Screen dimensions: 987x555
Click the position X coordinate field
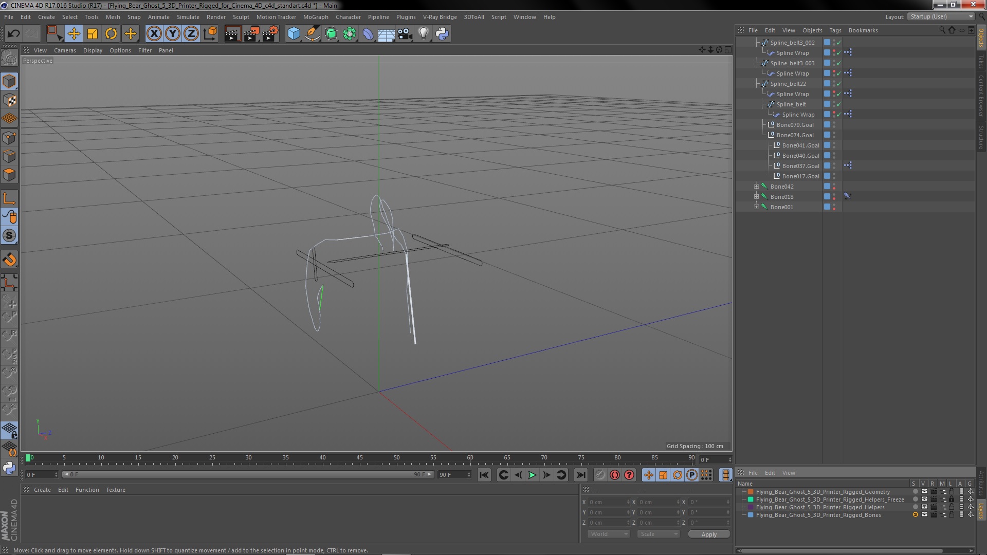(x=609, y=502)
